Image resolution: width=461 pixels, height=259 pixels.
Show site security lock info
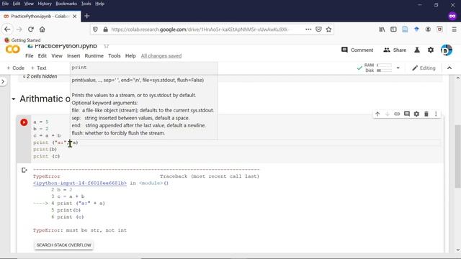pyautogui.click(x=106, y=29)
